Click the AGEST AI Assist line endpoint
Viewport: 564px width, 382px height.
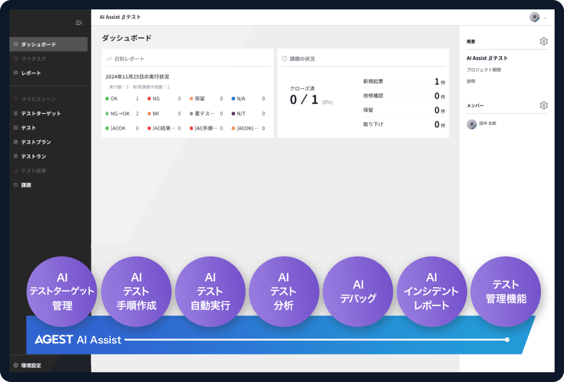pos(507,340)
